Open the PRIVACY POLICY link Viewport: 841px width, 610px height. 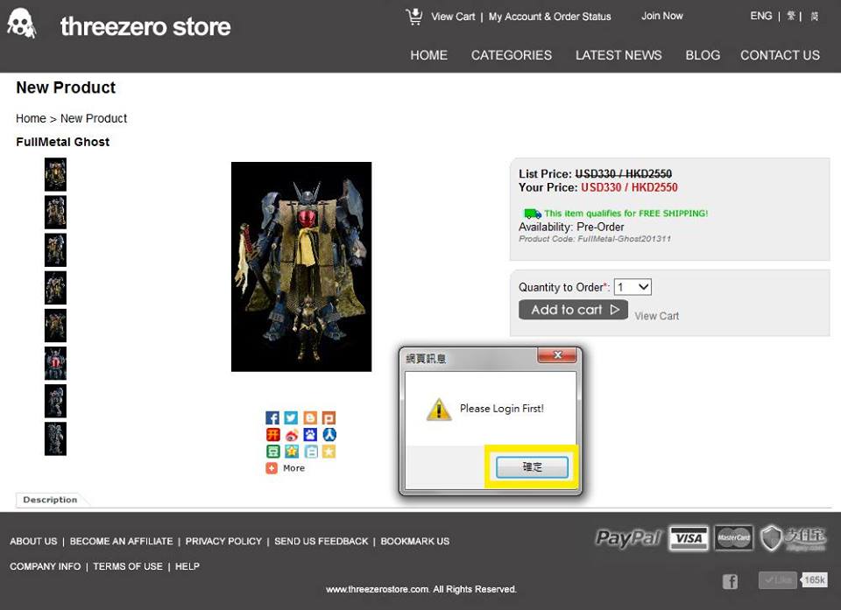[223, 542]
